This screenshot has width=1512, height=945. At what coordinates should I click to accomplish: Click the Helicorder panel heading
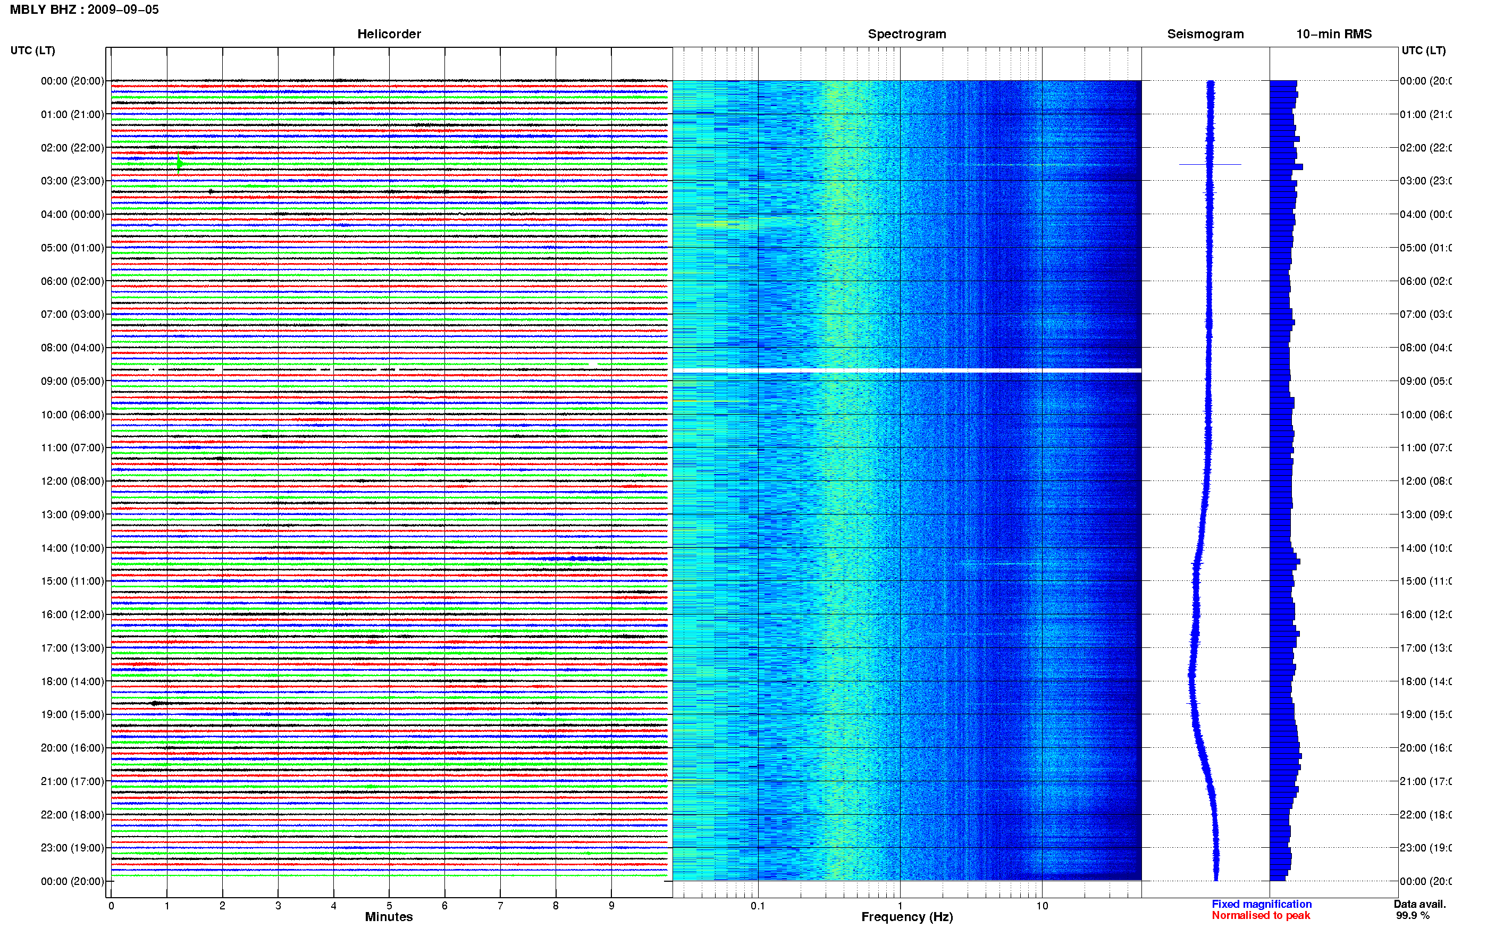(389, 34)
